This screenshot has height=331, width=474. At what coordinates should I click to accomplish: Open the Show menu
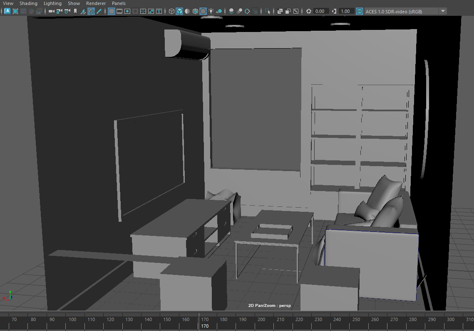pyautogui.click(x=74, y=3)
